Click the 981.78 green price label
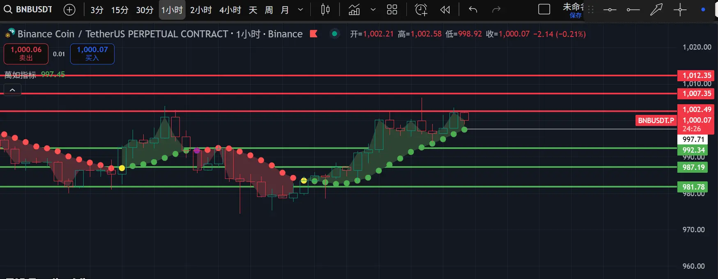Viewport: 718px width, 279px height. click(693, 187)
